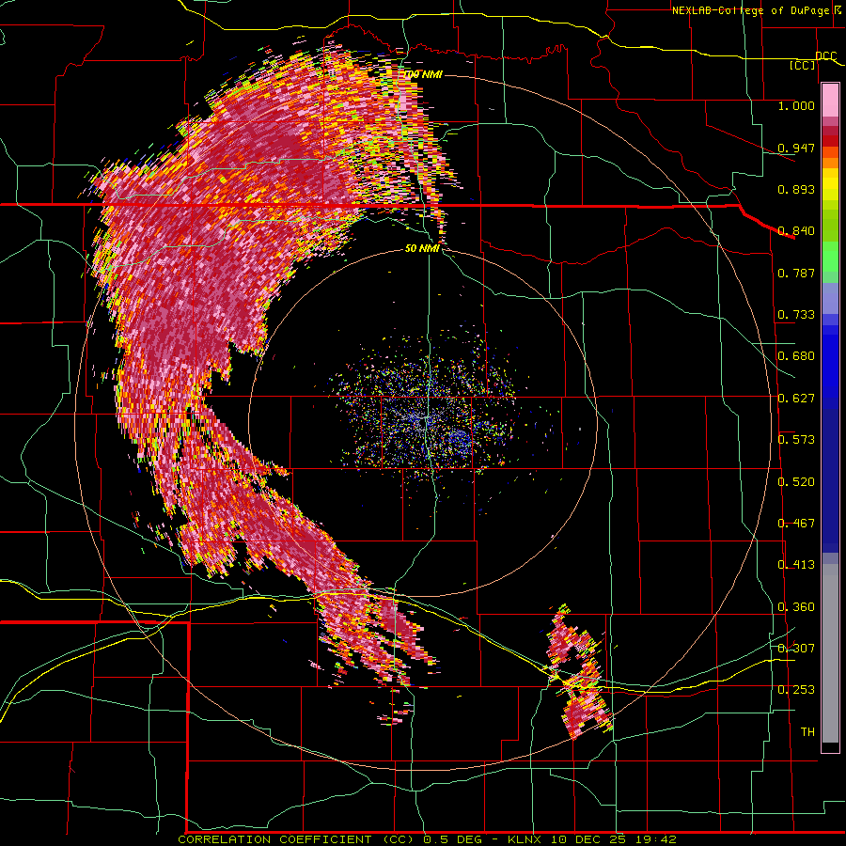The image size is (846, 846).
Task: Click the "50 NMI" range ring label
Action: 422,248
